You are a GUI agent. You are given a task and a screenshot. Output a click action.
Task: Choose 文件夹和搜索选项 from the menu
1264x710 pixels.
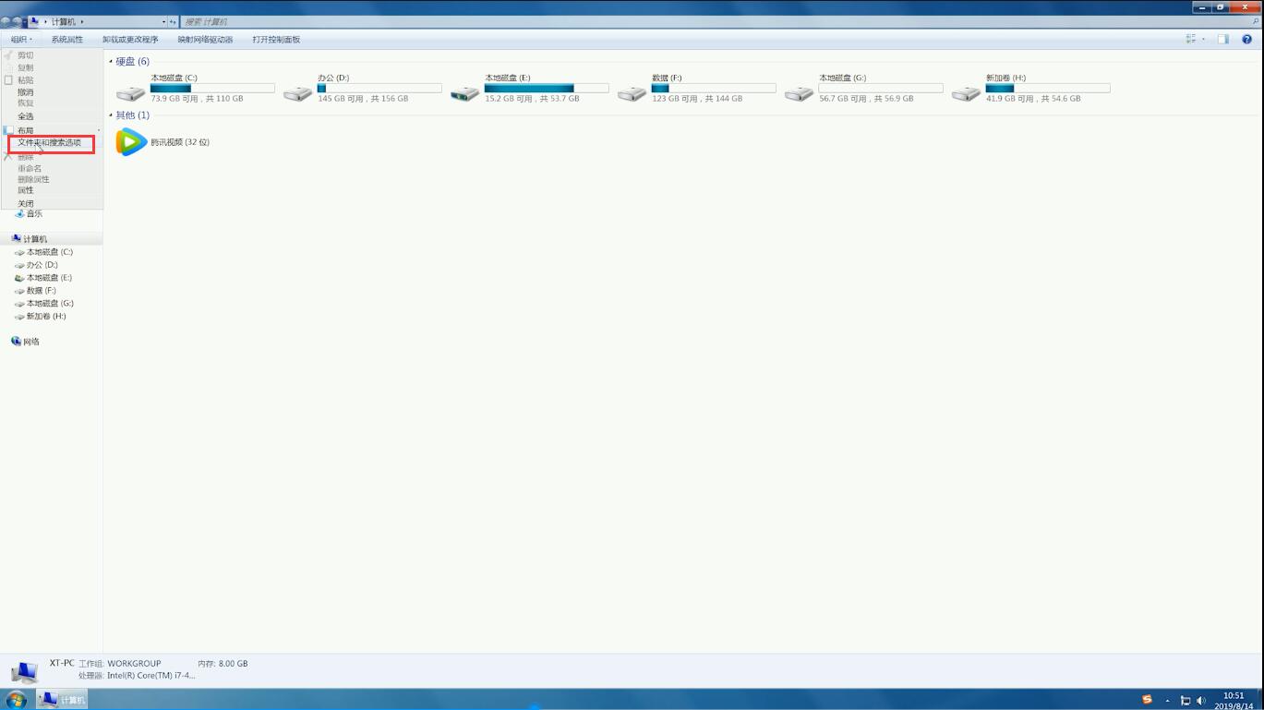(50, 143)
